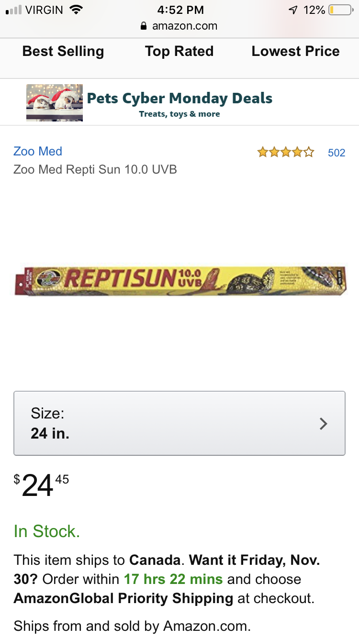Tap the amazon.com address bar
359x638 pixels.
184,26
